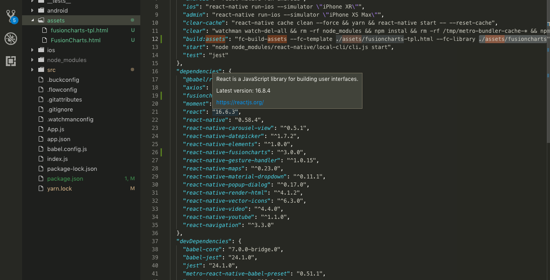Click the pending changes badge showing 5
The image size is (550, 280).
point(15,20)
